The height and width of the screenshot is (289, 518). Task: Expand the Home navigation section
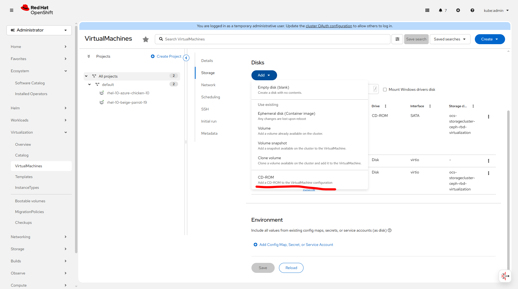click(39, 47)
